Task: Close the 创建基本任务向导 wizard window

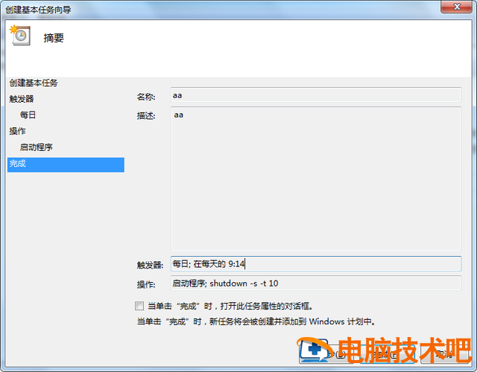Action: pos(457,7)
